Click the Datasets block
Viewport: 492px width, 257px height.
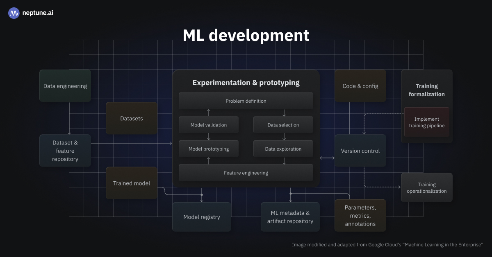[x=131, y=118]
